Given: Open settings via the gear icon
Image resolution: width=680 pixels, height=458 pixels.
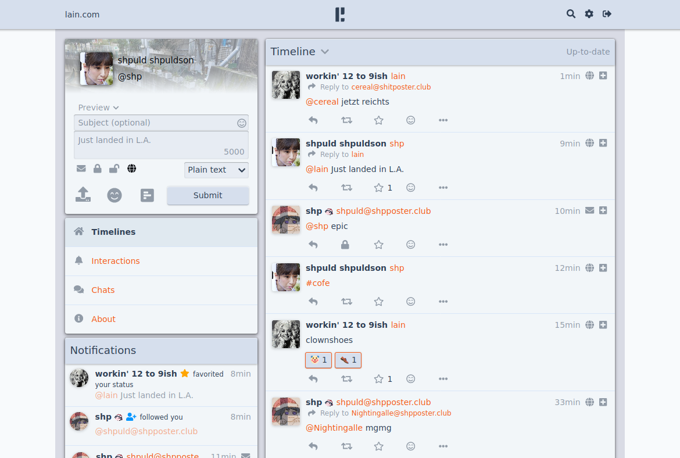Looking at the screenshot, I should [589, 14].
